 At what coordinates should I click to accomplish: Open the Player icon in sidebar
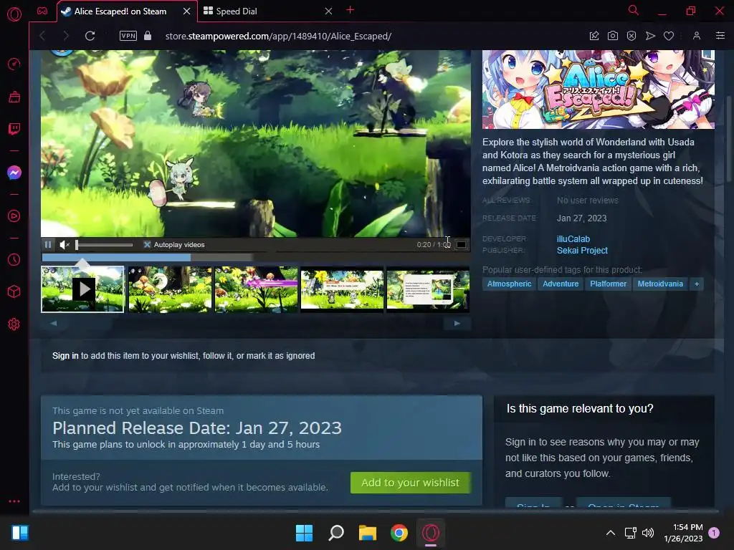pos(14,216)
